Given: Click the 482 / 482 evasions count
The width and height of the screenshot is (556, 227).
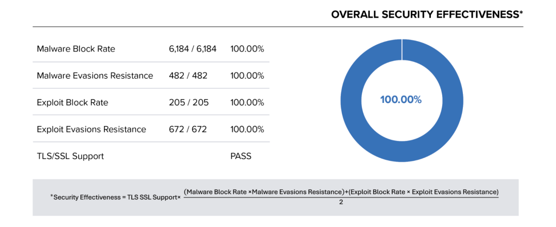Looking at the screenshot, I should coord(188,76).
